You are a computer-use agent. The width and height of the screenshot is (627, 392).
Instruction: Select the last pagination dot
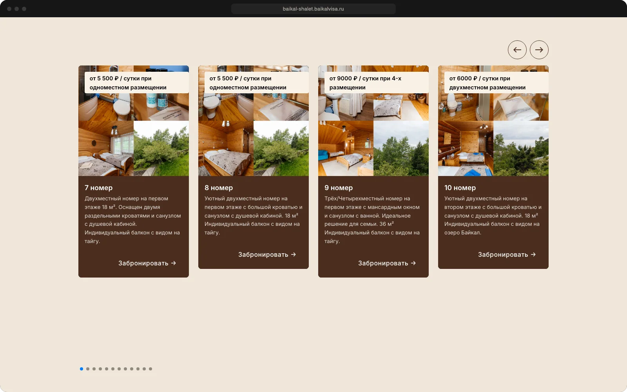pyautogui.click(x=150, y=369)
